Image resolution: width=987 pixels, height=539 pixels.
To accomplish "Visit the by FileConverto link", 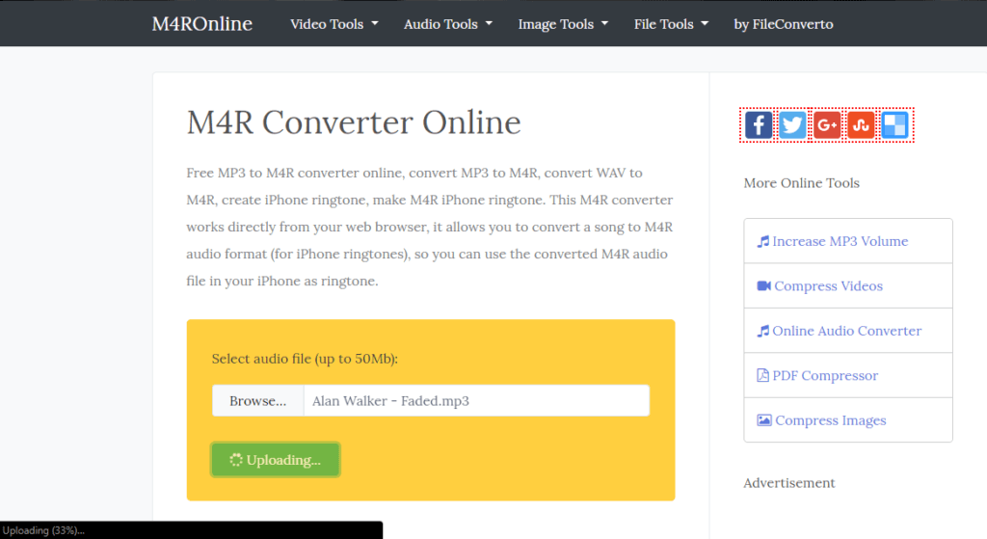I will [783, 24].
